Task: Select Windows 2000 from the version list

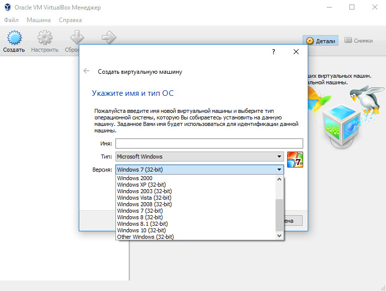Action: point(196,178)
